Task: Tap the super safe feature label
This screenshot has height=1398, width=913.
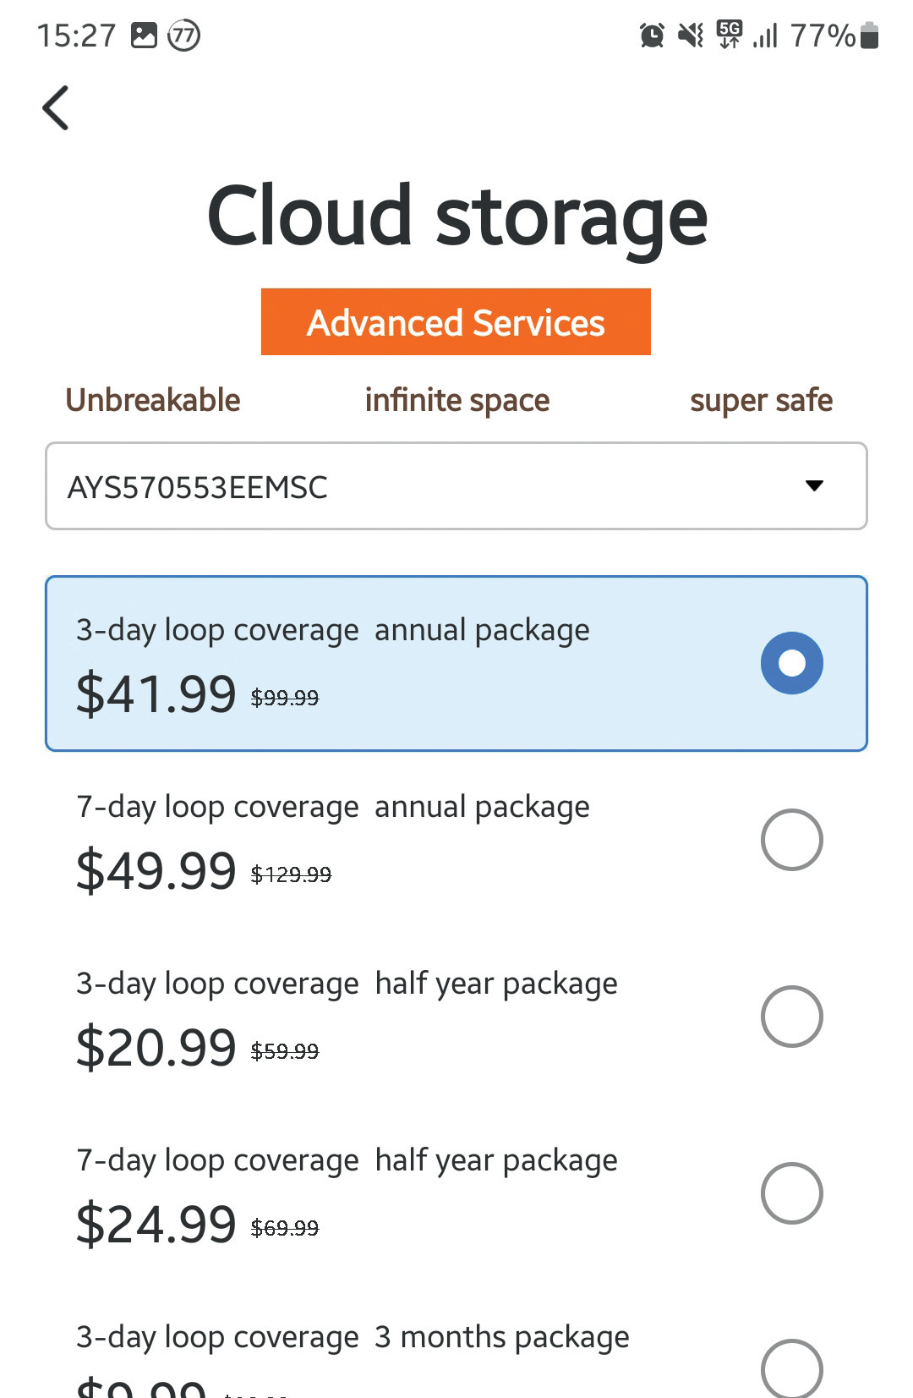Action: (x=761, y=400)
